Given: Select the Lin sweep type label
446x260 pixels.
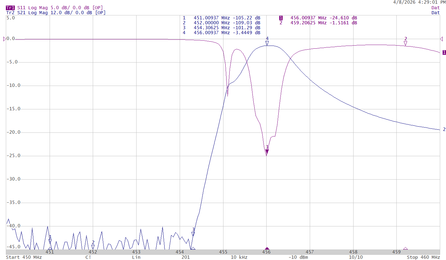Looking at the screenshot, I should pos(136,257).
